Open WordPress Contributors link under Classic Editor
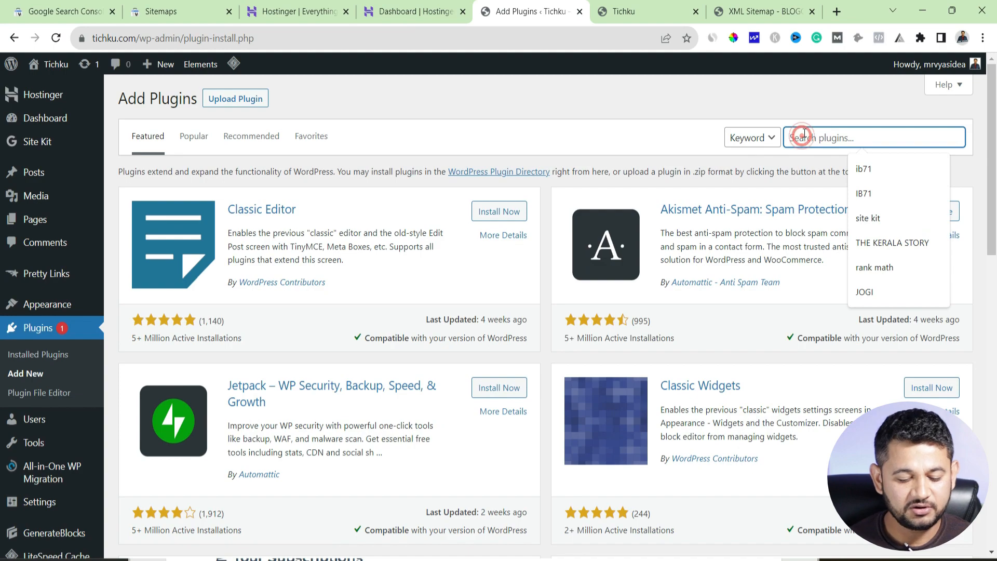Screen dimensions: 997x561 click(x=282, y=283)
